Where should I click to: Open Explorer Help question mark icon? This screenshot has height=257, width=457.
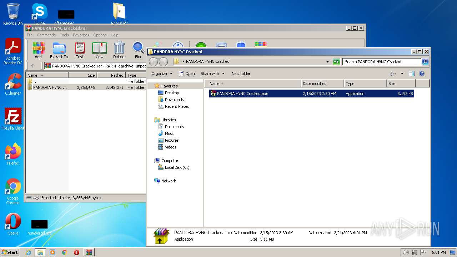tap(421, 74)
